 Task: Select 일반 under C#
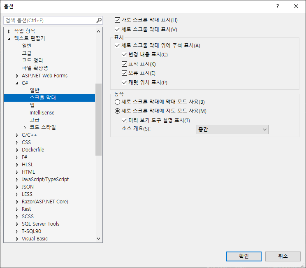35,91
